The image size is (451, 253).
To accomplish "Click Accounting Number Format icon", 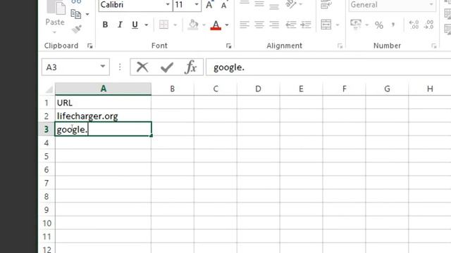I will pos(356,25).
